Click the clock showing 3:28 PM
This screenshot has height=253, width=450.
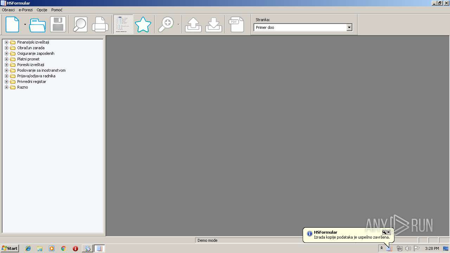(432, 248)
